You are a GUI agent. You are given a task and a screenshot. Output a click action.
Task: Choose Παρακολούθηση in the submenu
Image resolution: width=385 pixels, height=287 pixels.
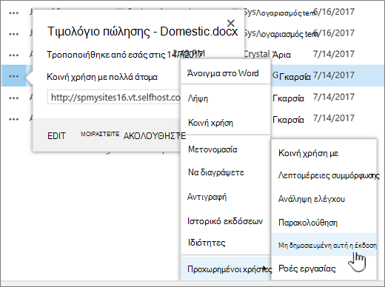coord(324,223)
